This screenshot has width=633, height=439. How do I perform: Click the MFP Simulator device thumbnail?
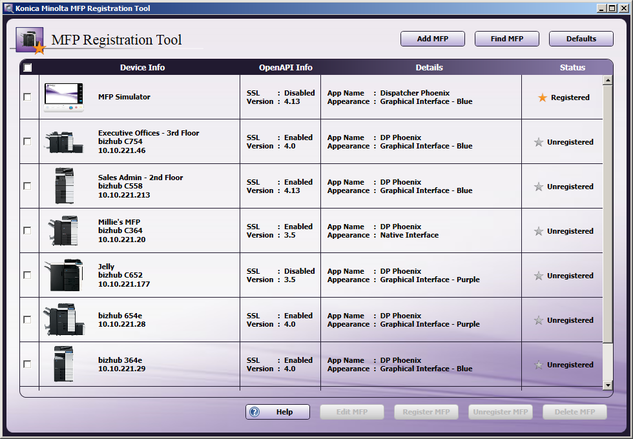coord(64,97)
